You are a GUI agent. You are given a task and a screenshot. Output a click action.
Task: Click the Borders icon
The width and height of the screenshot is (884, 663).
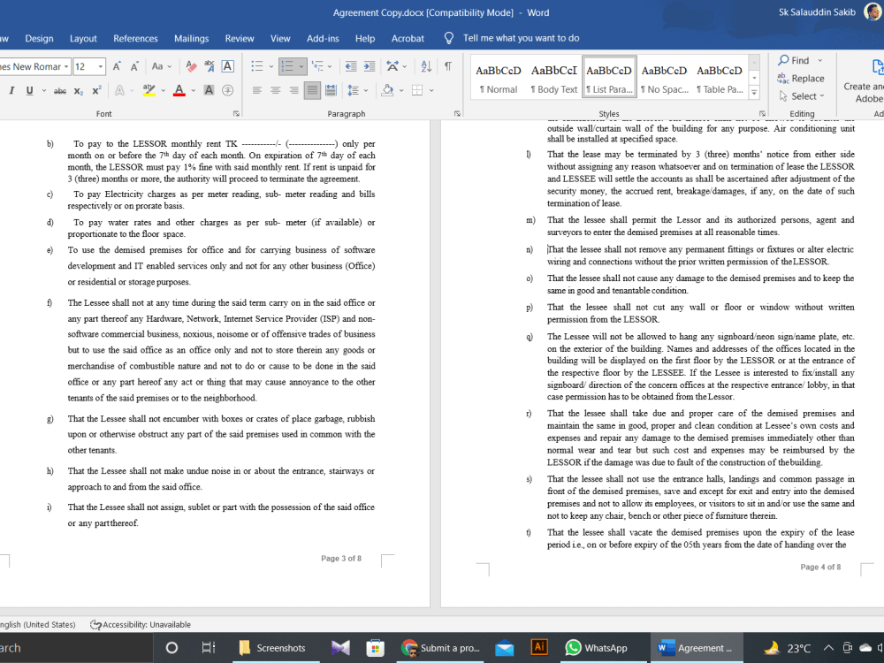coord(417,90)
